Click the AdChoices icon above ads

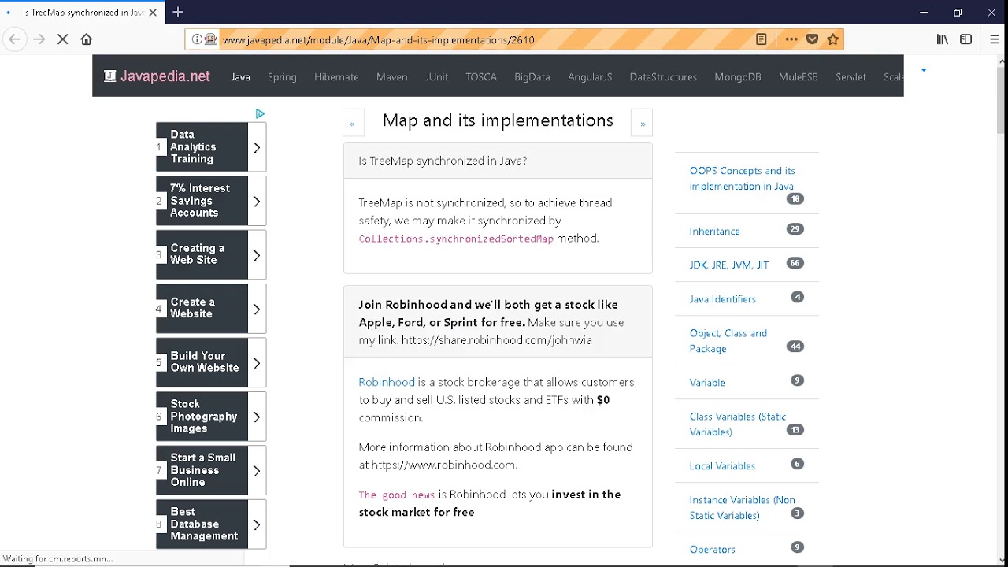pyautogui.click(x=260, y=114)
